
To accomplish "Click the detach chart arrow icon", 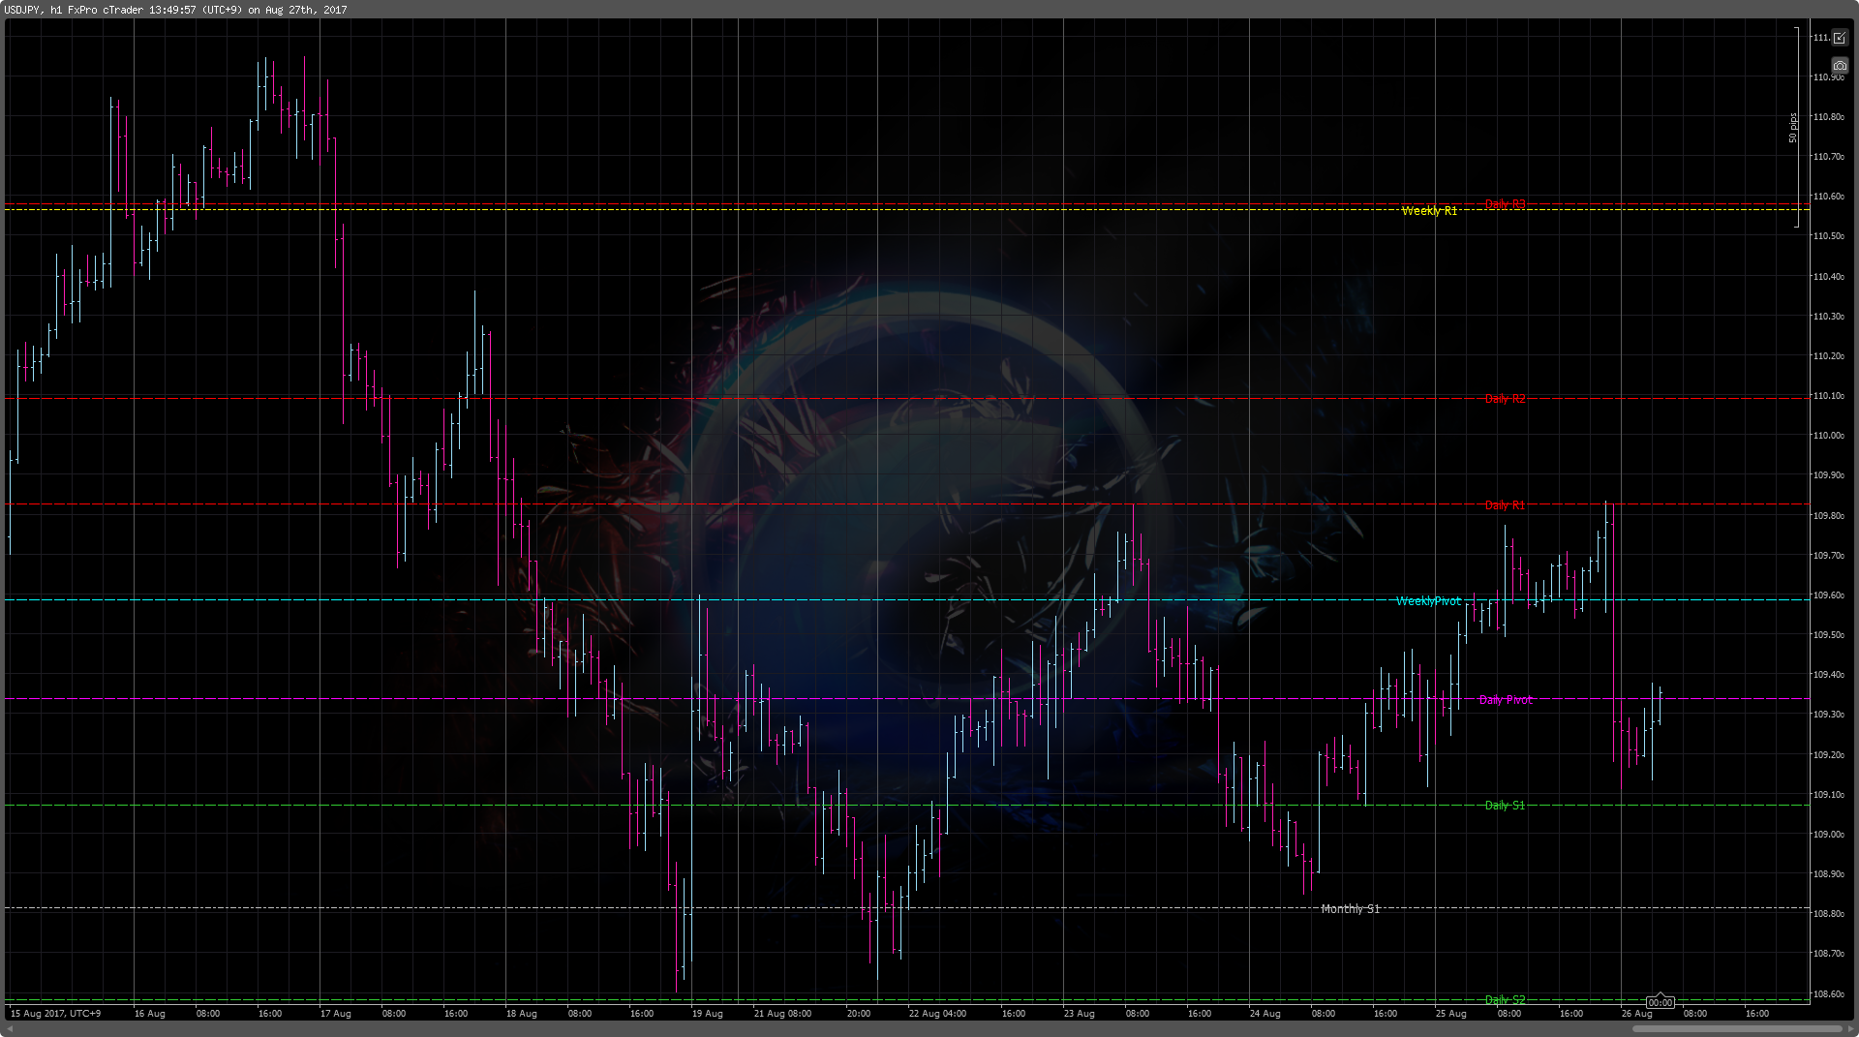I will tap(1840, 38).
